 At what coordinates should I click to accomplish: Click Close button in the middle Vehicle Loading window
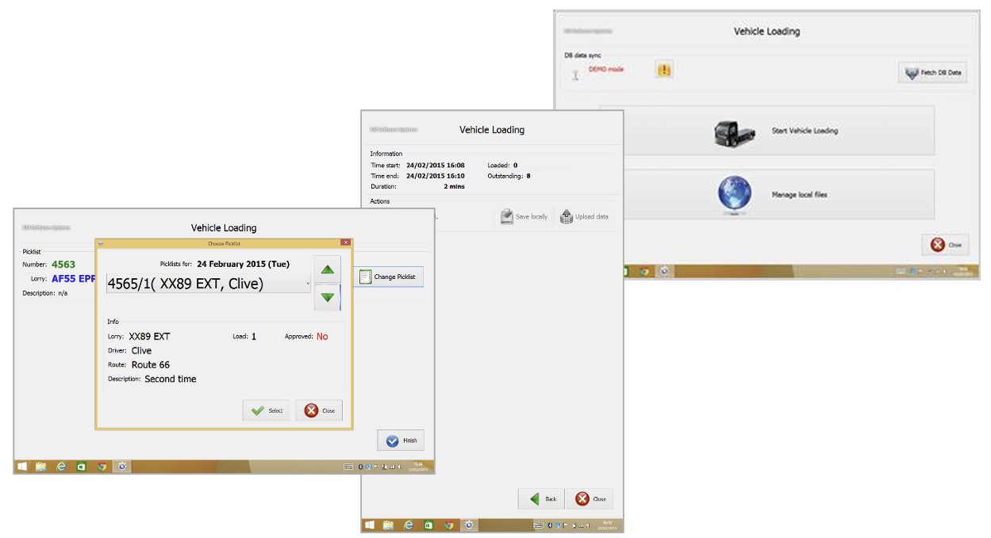coord(590,498)
